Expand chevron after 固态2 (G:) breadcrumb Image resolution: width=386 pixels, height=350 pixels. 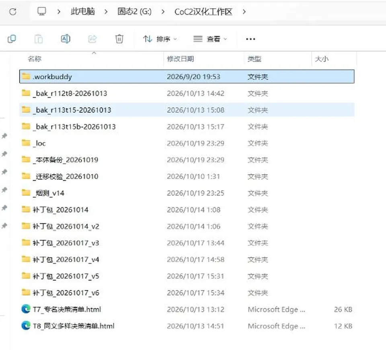pos(163,12)
